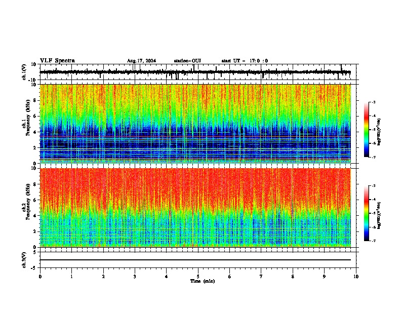Click inside the ch.2 spectrogram panel

pyautogui.click(x=195, y=208)
